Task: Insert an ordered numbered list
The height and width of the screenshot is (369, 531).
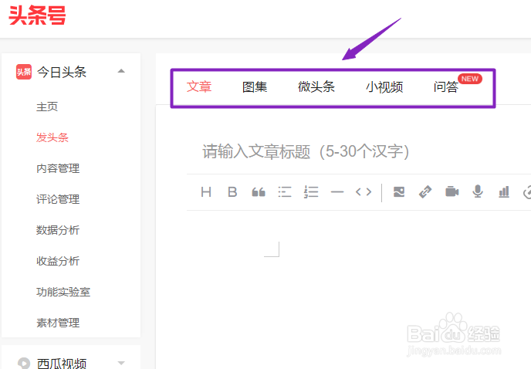Action: (311, 192)
